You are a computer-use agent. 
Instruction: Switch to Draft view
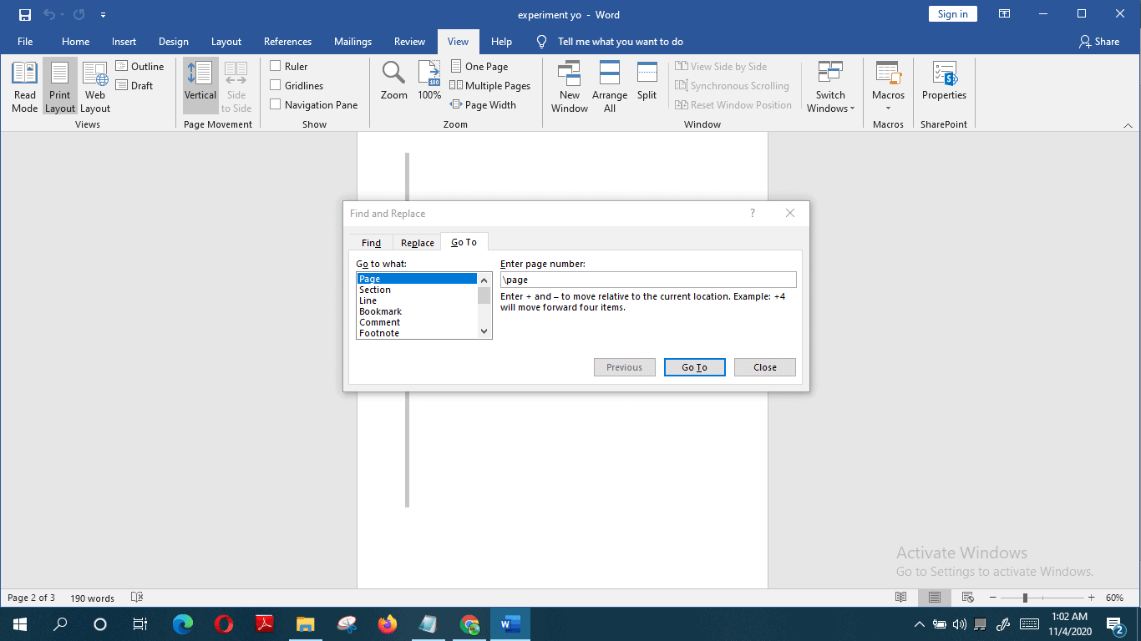(134, 85)
